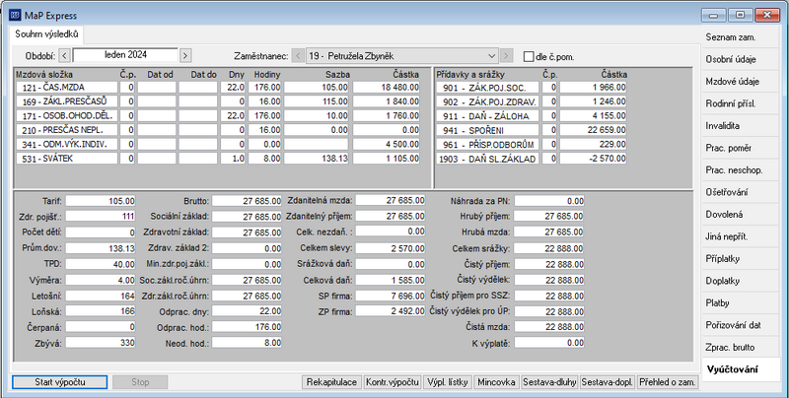Click the MaP Express app icon in title bar
789x398 pixels.
point(15,15)
